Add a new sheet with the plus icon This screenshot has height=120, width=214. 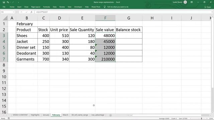[x=111, y=115]
